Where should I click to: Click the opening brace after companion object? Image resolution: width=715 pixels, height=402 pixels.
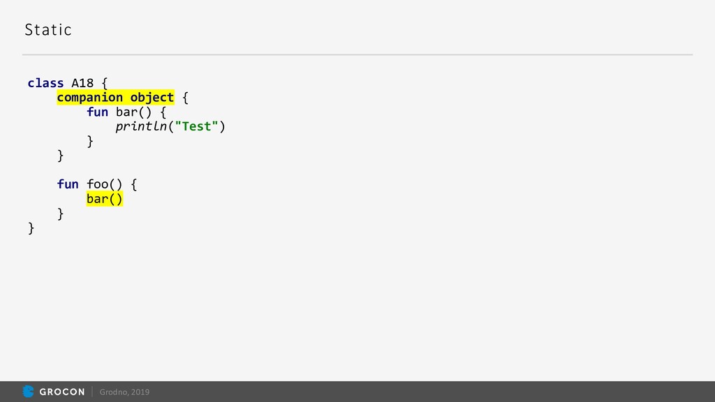185,98
